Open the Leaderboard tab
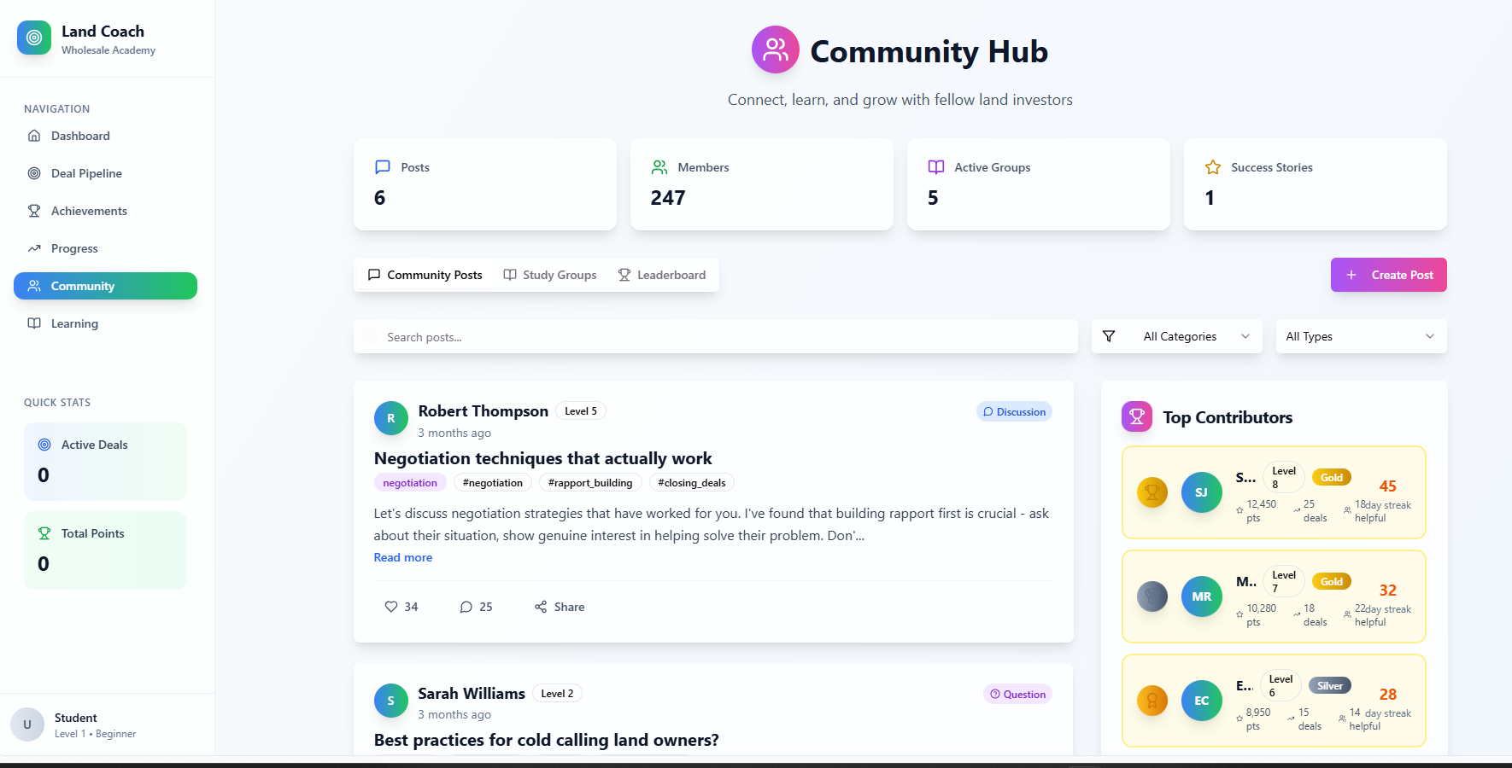The image size is (1512, 768). [x=662, y=275]
